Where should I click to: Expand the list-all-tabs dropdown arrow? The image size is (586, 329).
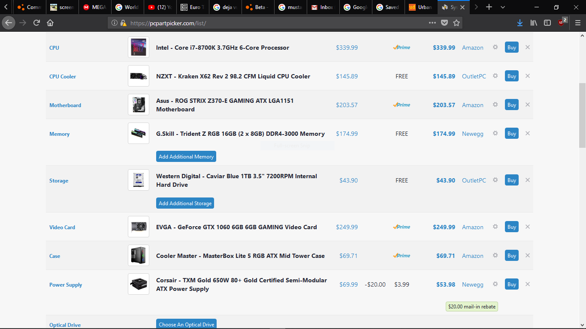(x=503, y=7)
